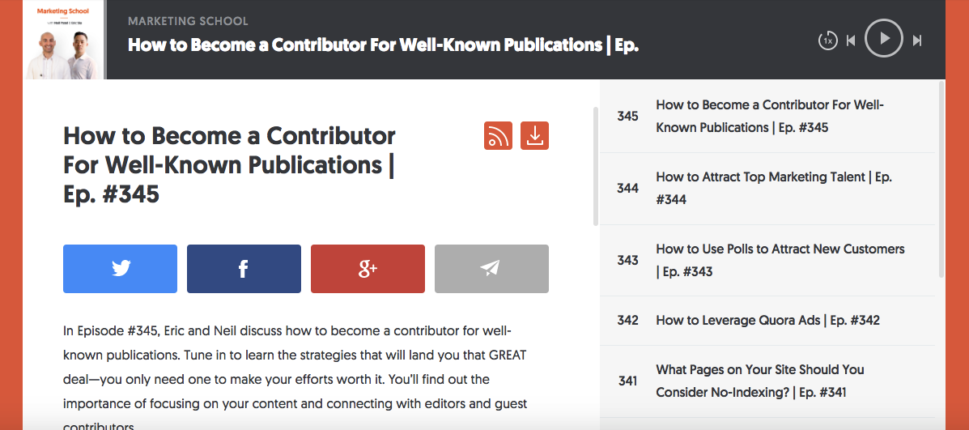Share episode on Twitter
969x430 pixels.
120,269
